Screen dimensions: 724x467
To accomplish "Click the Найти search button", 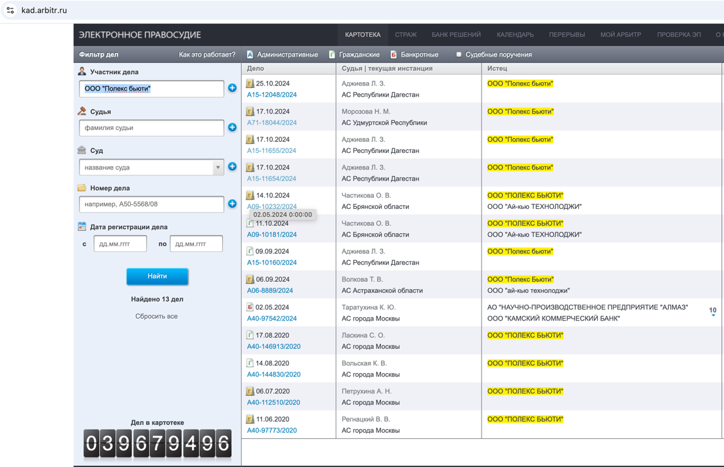I will coord(158,276).
